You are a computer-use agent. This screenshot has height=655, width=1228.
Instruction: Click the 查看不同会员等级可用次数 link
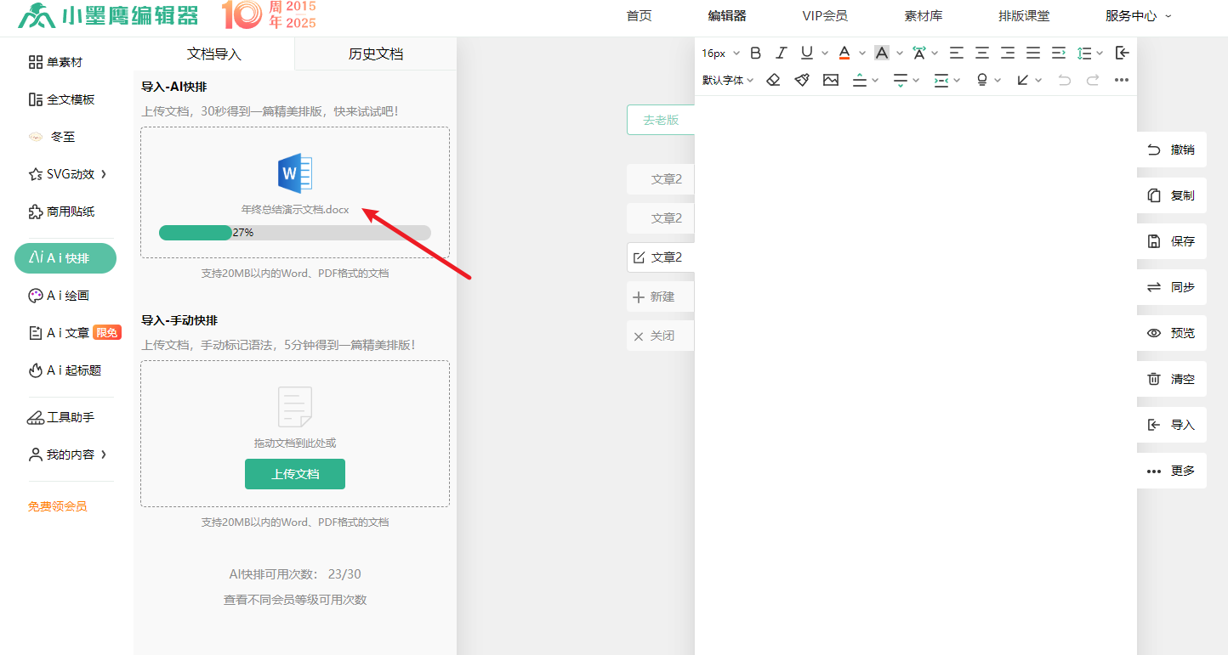coord(295,600)
